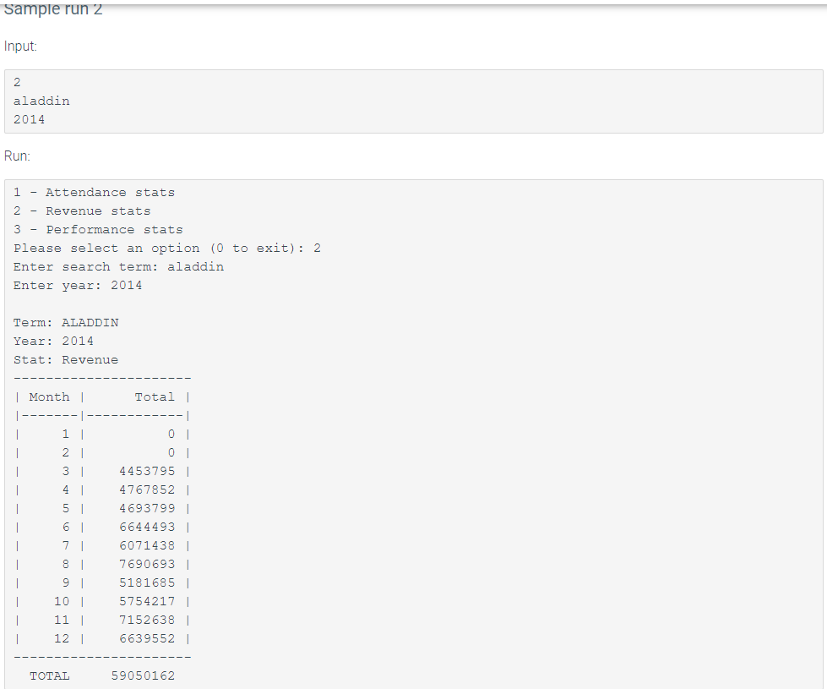Click the Total column header
Image resolution: width=827 pixels, height=689 pixels.
[155, 396]
